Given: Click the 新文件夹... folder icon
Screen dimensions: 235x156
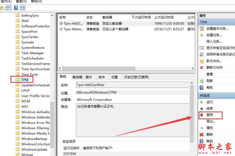Looking at the screenshot, I should click(x=202, y=61).
